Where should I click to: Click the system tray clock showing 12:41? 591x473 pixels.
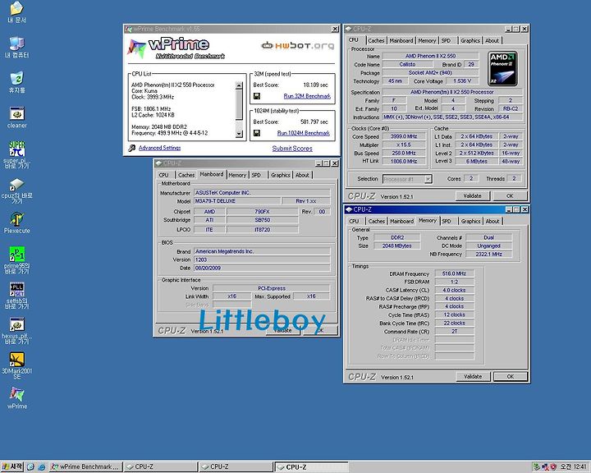click(573, 467)
